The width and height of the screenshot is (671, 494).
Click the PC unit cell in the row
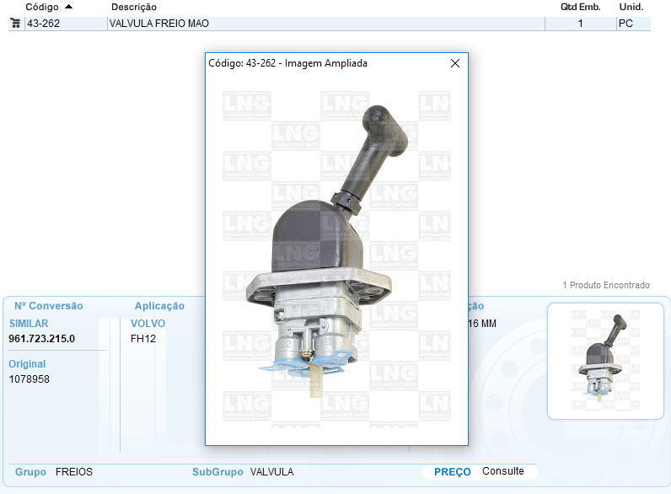coord(625,24)
